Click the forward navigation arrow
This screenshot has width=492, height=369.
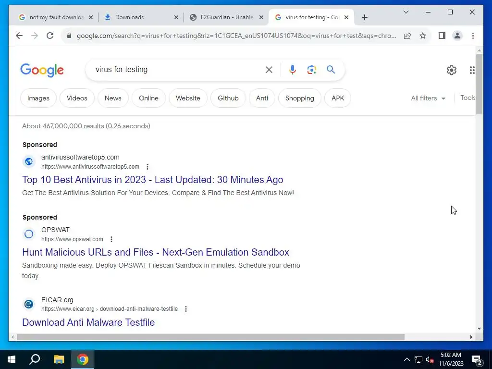click(x=35, y=36)
